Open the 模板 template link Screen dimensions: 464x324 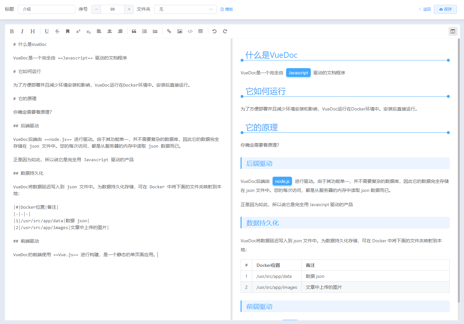[x=227, y=9]
